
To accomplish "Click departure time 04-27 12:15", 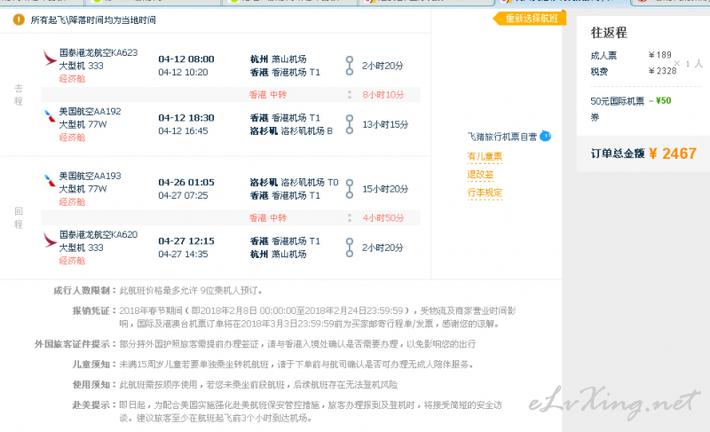I will (186, 241).
